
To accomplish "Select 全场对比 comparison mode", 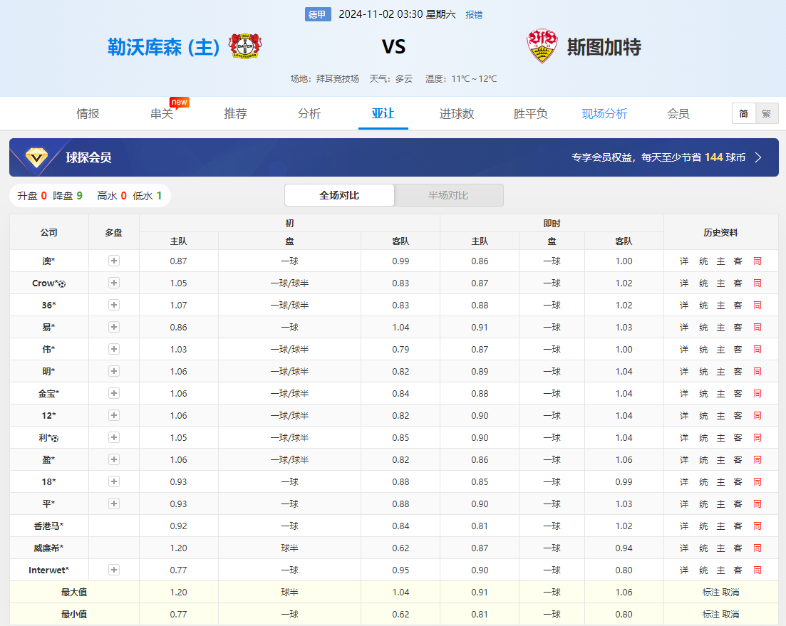I will [339, 195].
